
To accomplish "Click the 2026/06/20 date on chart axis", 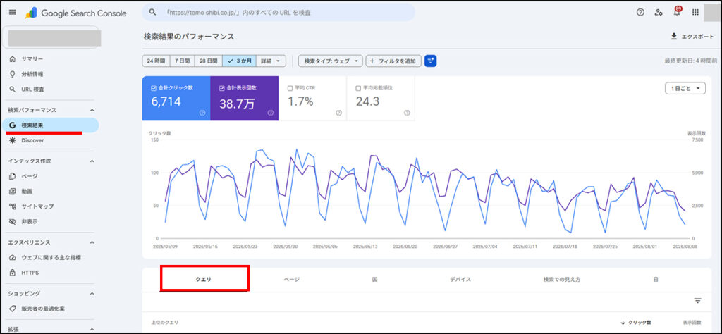I will point(405,246).
